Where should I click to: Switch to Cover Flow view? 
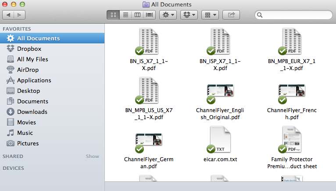[149, 15]
